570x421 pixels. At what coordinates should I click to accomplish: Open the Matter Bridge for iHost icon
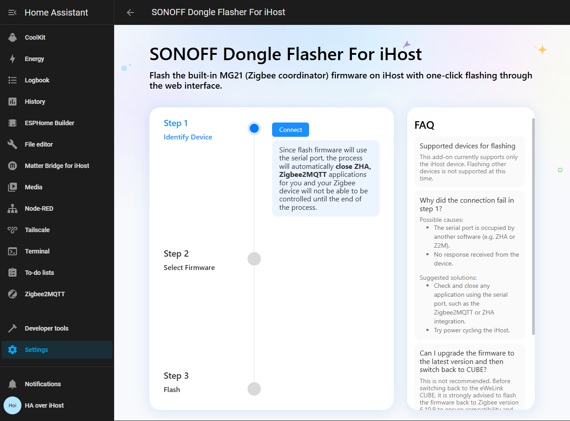(12, 166)
